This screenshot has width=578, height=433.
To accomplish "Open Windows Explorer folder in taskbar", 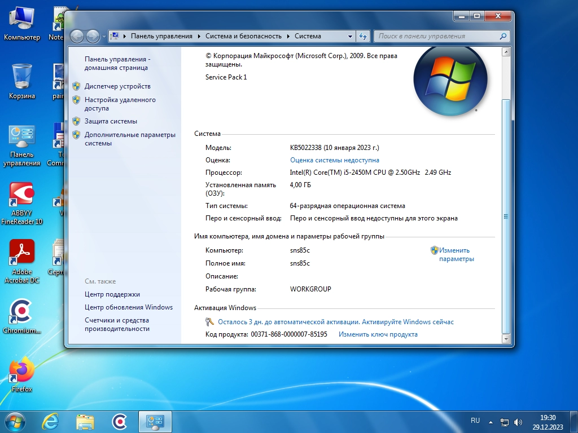I will [85, 421].
